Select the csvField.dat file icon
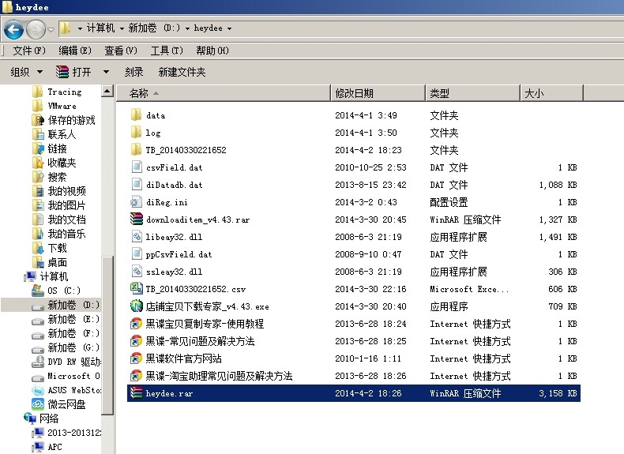Viewport: 624px width, 454px height. [137, 167]
